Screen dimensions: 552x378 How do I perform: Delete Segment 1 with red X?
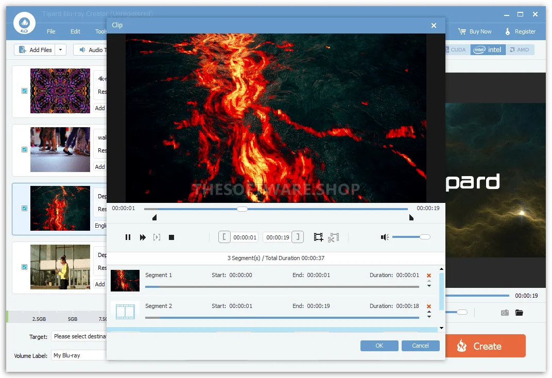pos(429,275)
